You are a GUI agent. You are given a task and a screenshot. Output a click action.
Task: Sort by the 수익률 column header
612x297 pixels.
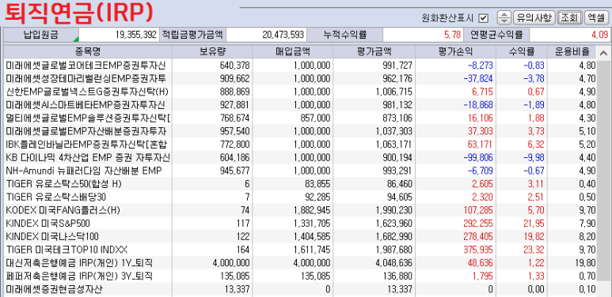522,52
